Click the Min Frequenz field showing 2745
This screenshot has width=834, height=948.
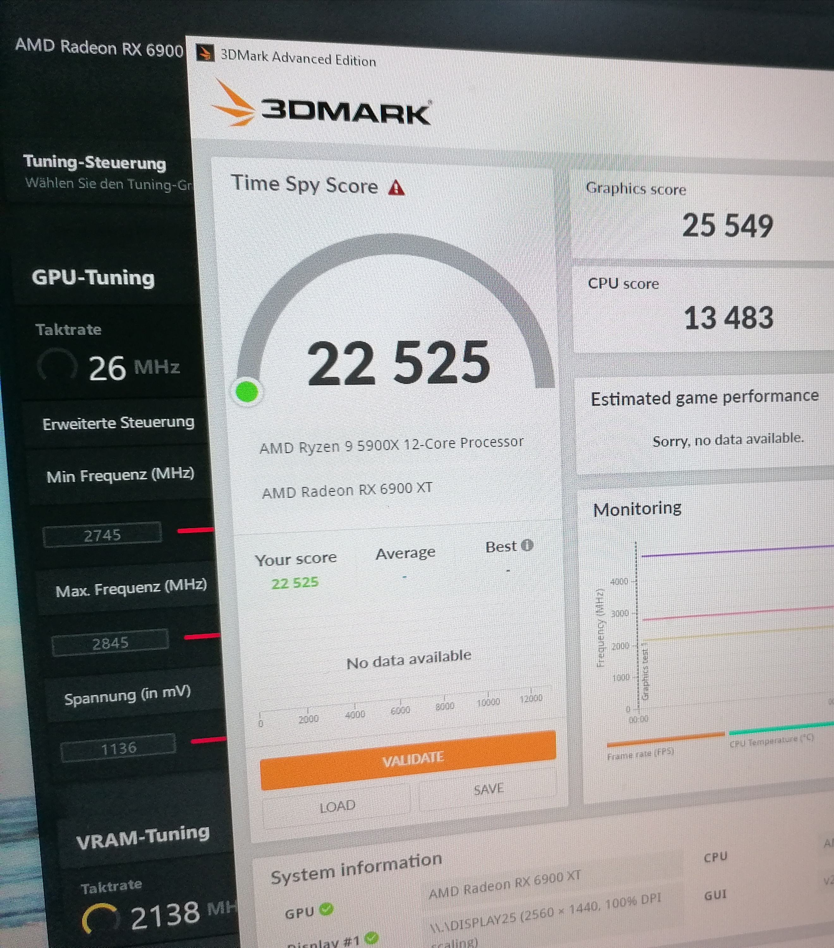(x=102, y=535)
